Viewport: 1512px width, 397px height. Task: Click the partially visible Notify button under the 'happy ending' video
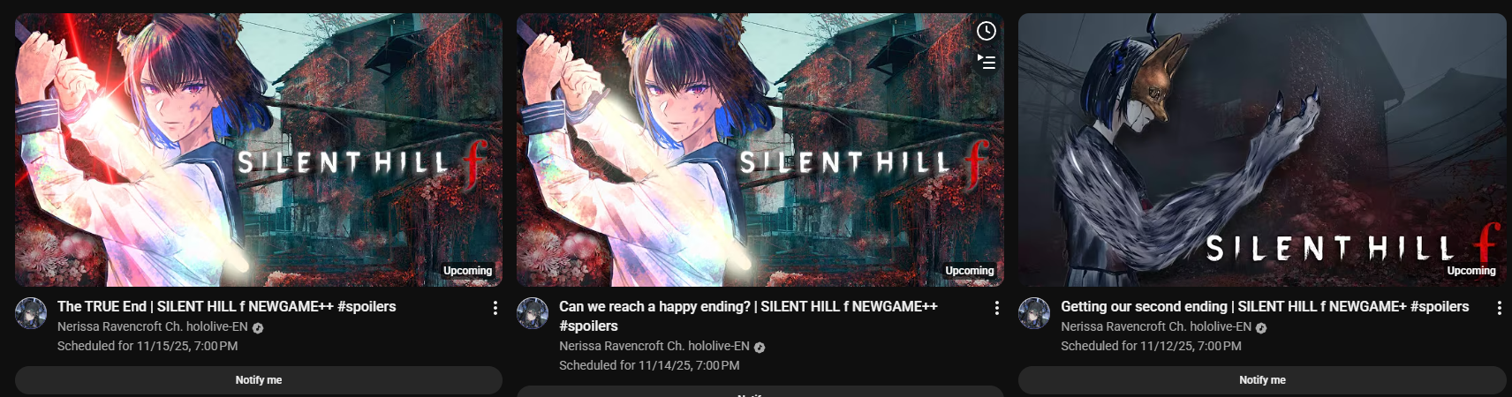(760, 391)
